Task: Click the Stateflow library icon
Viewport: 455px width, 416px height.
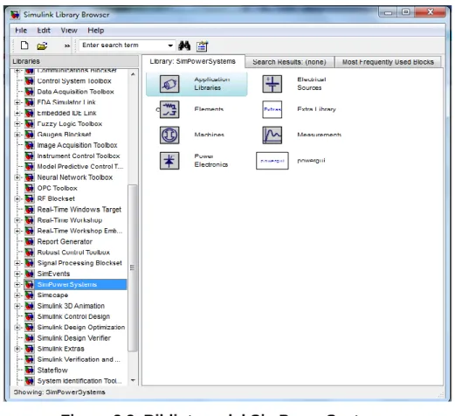Action: 30,370
